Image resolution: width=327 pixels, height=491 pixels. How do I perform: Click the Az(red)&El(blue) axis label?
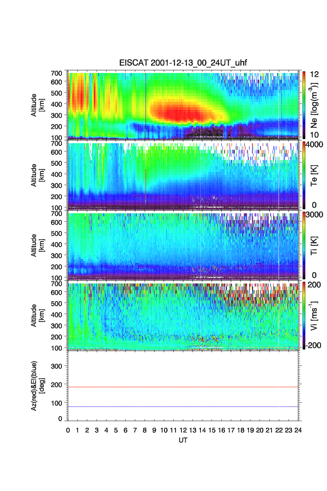coord(38,386)
